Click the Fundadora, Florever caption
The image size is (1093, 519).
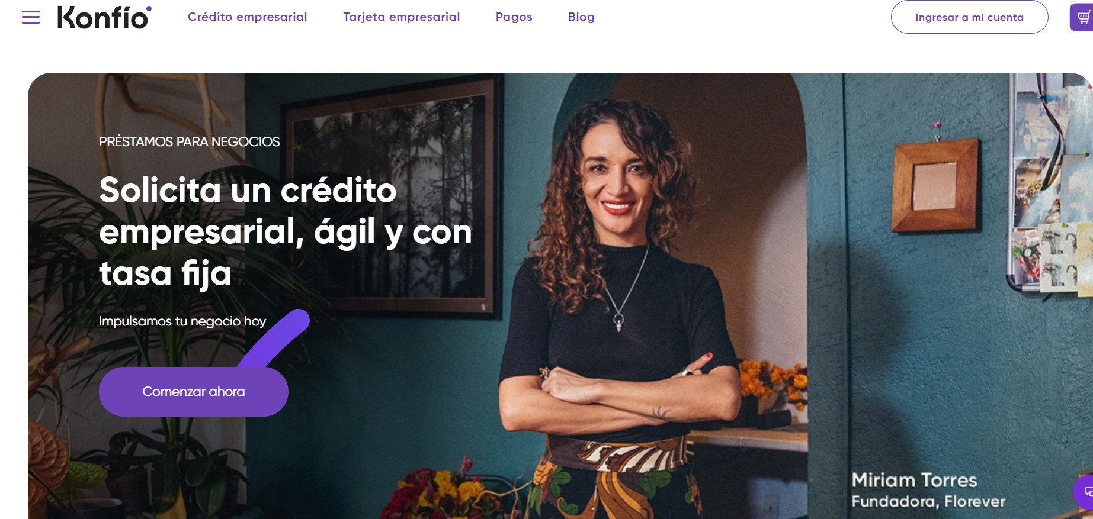[x=928, y=502]
